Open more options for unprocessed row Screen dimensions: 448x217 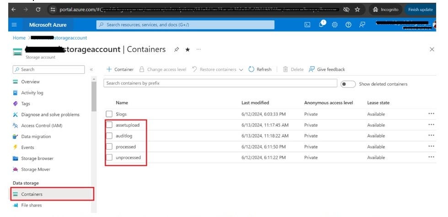tap(431, 157)
